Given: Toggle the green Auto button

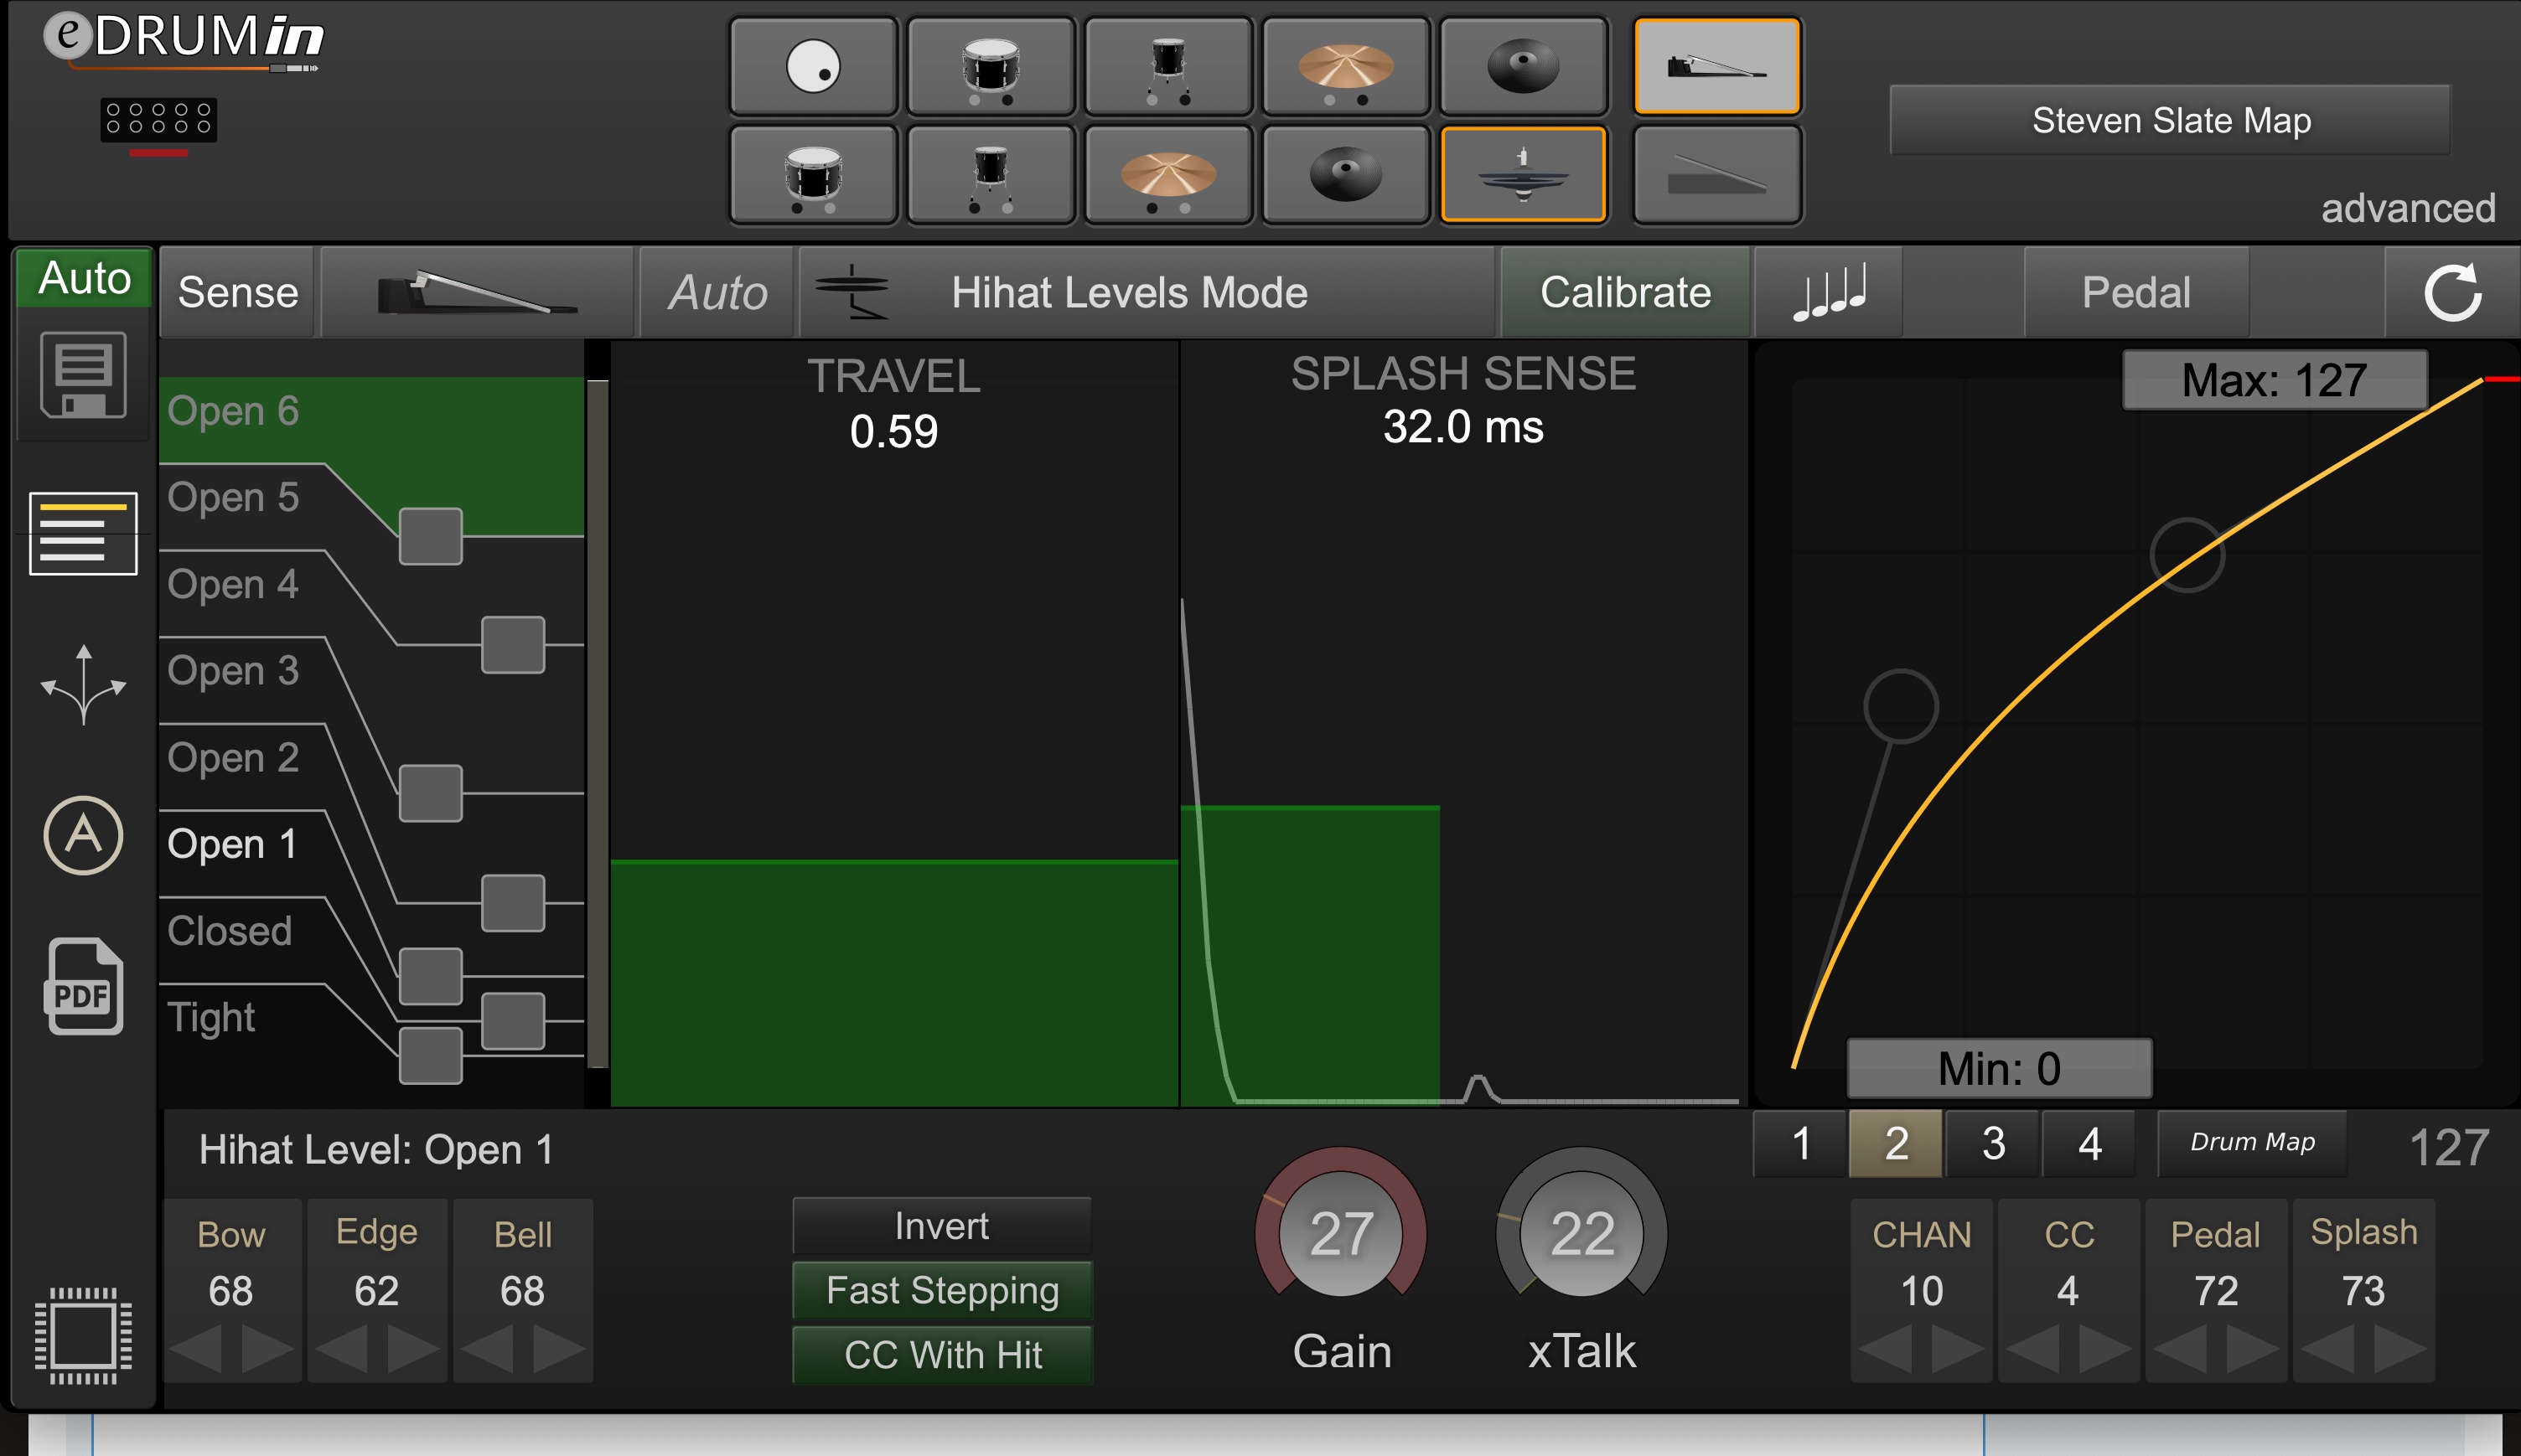Looking at the screenshot, I should coord(84,277).
